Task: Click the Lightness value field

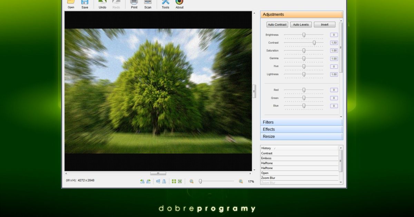Action: coord(334,74)
